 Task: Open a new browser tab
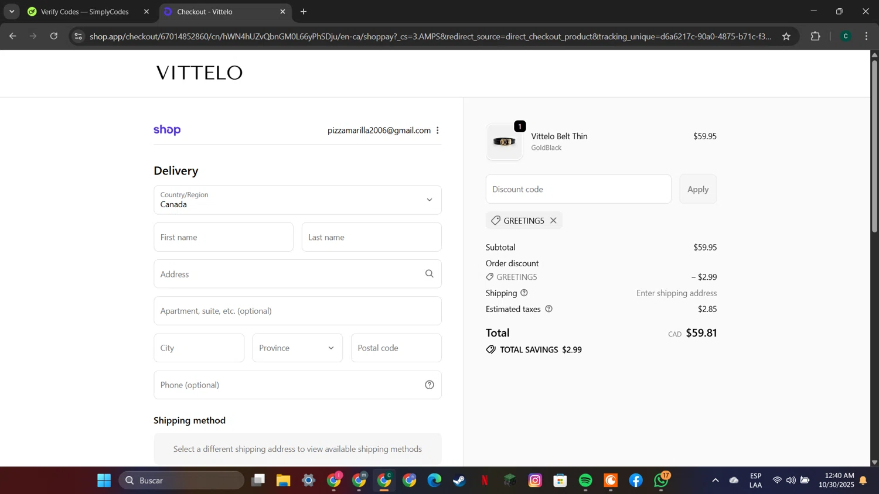(304, 12)
